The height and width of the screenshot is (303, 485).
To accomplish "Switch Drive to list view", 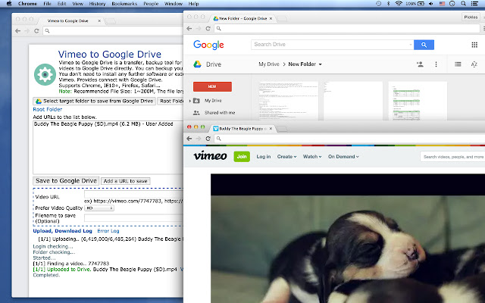I will click(x=458, y=64).
